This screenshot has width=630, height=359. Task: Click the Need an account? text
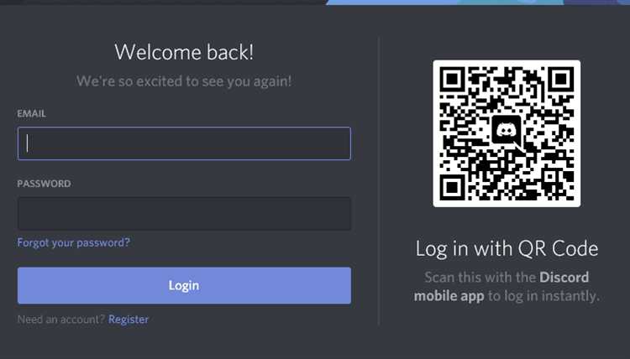(x=61, y=320)
